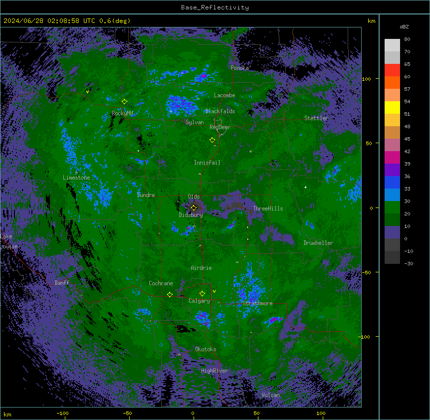Click the Base_Reflectivity title
The height and width of the screenshot is (420, 430).
215,7
